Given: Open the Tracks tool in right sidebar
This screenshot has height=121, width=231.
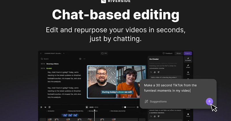Looking at the screenshot, I should tap(188, 73).
